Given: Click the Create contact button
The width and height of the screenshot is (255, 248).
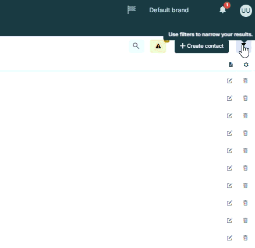Looking at the screenshot, I should pyautogui.click(x=201, y=46).
